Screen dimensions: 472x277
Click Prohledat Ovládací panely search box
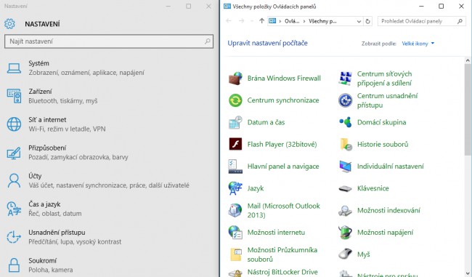421,21
